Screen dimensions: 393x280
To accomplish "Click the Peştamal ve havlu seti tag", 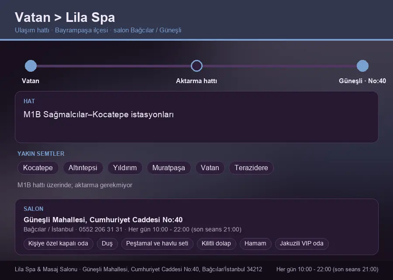I will [x=157, y=244].
